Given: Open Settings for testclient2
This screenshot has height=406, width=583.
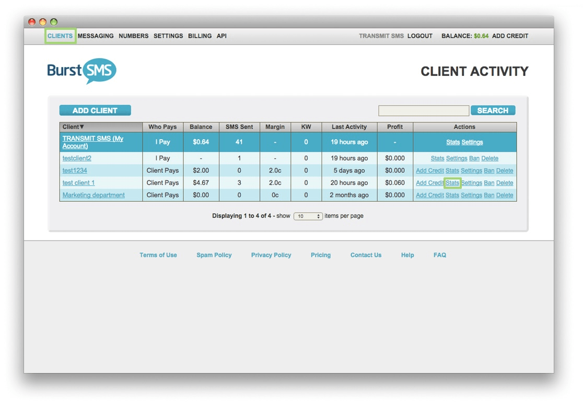Looking at the screenshot, I should [x=457, y=159].
